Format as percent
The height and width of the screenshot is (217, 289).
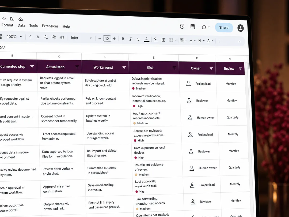[x=38, y=37]
